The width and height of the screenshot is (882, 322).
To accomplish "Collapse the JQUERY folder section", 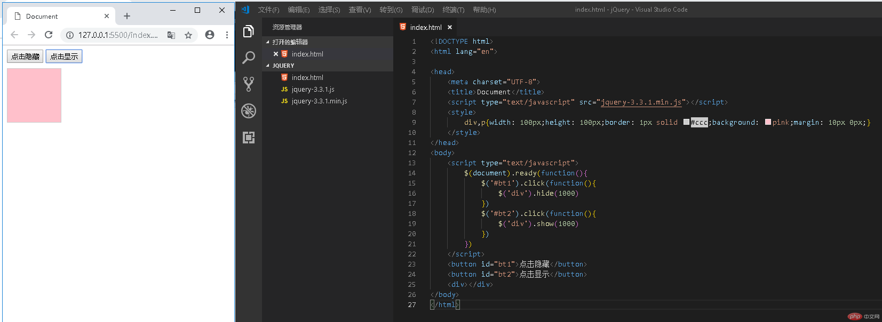I will click(268, 66).
